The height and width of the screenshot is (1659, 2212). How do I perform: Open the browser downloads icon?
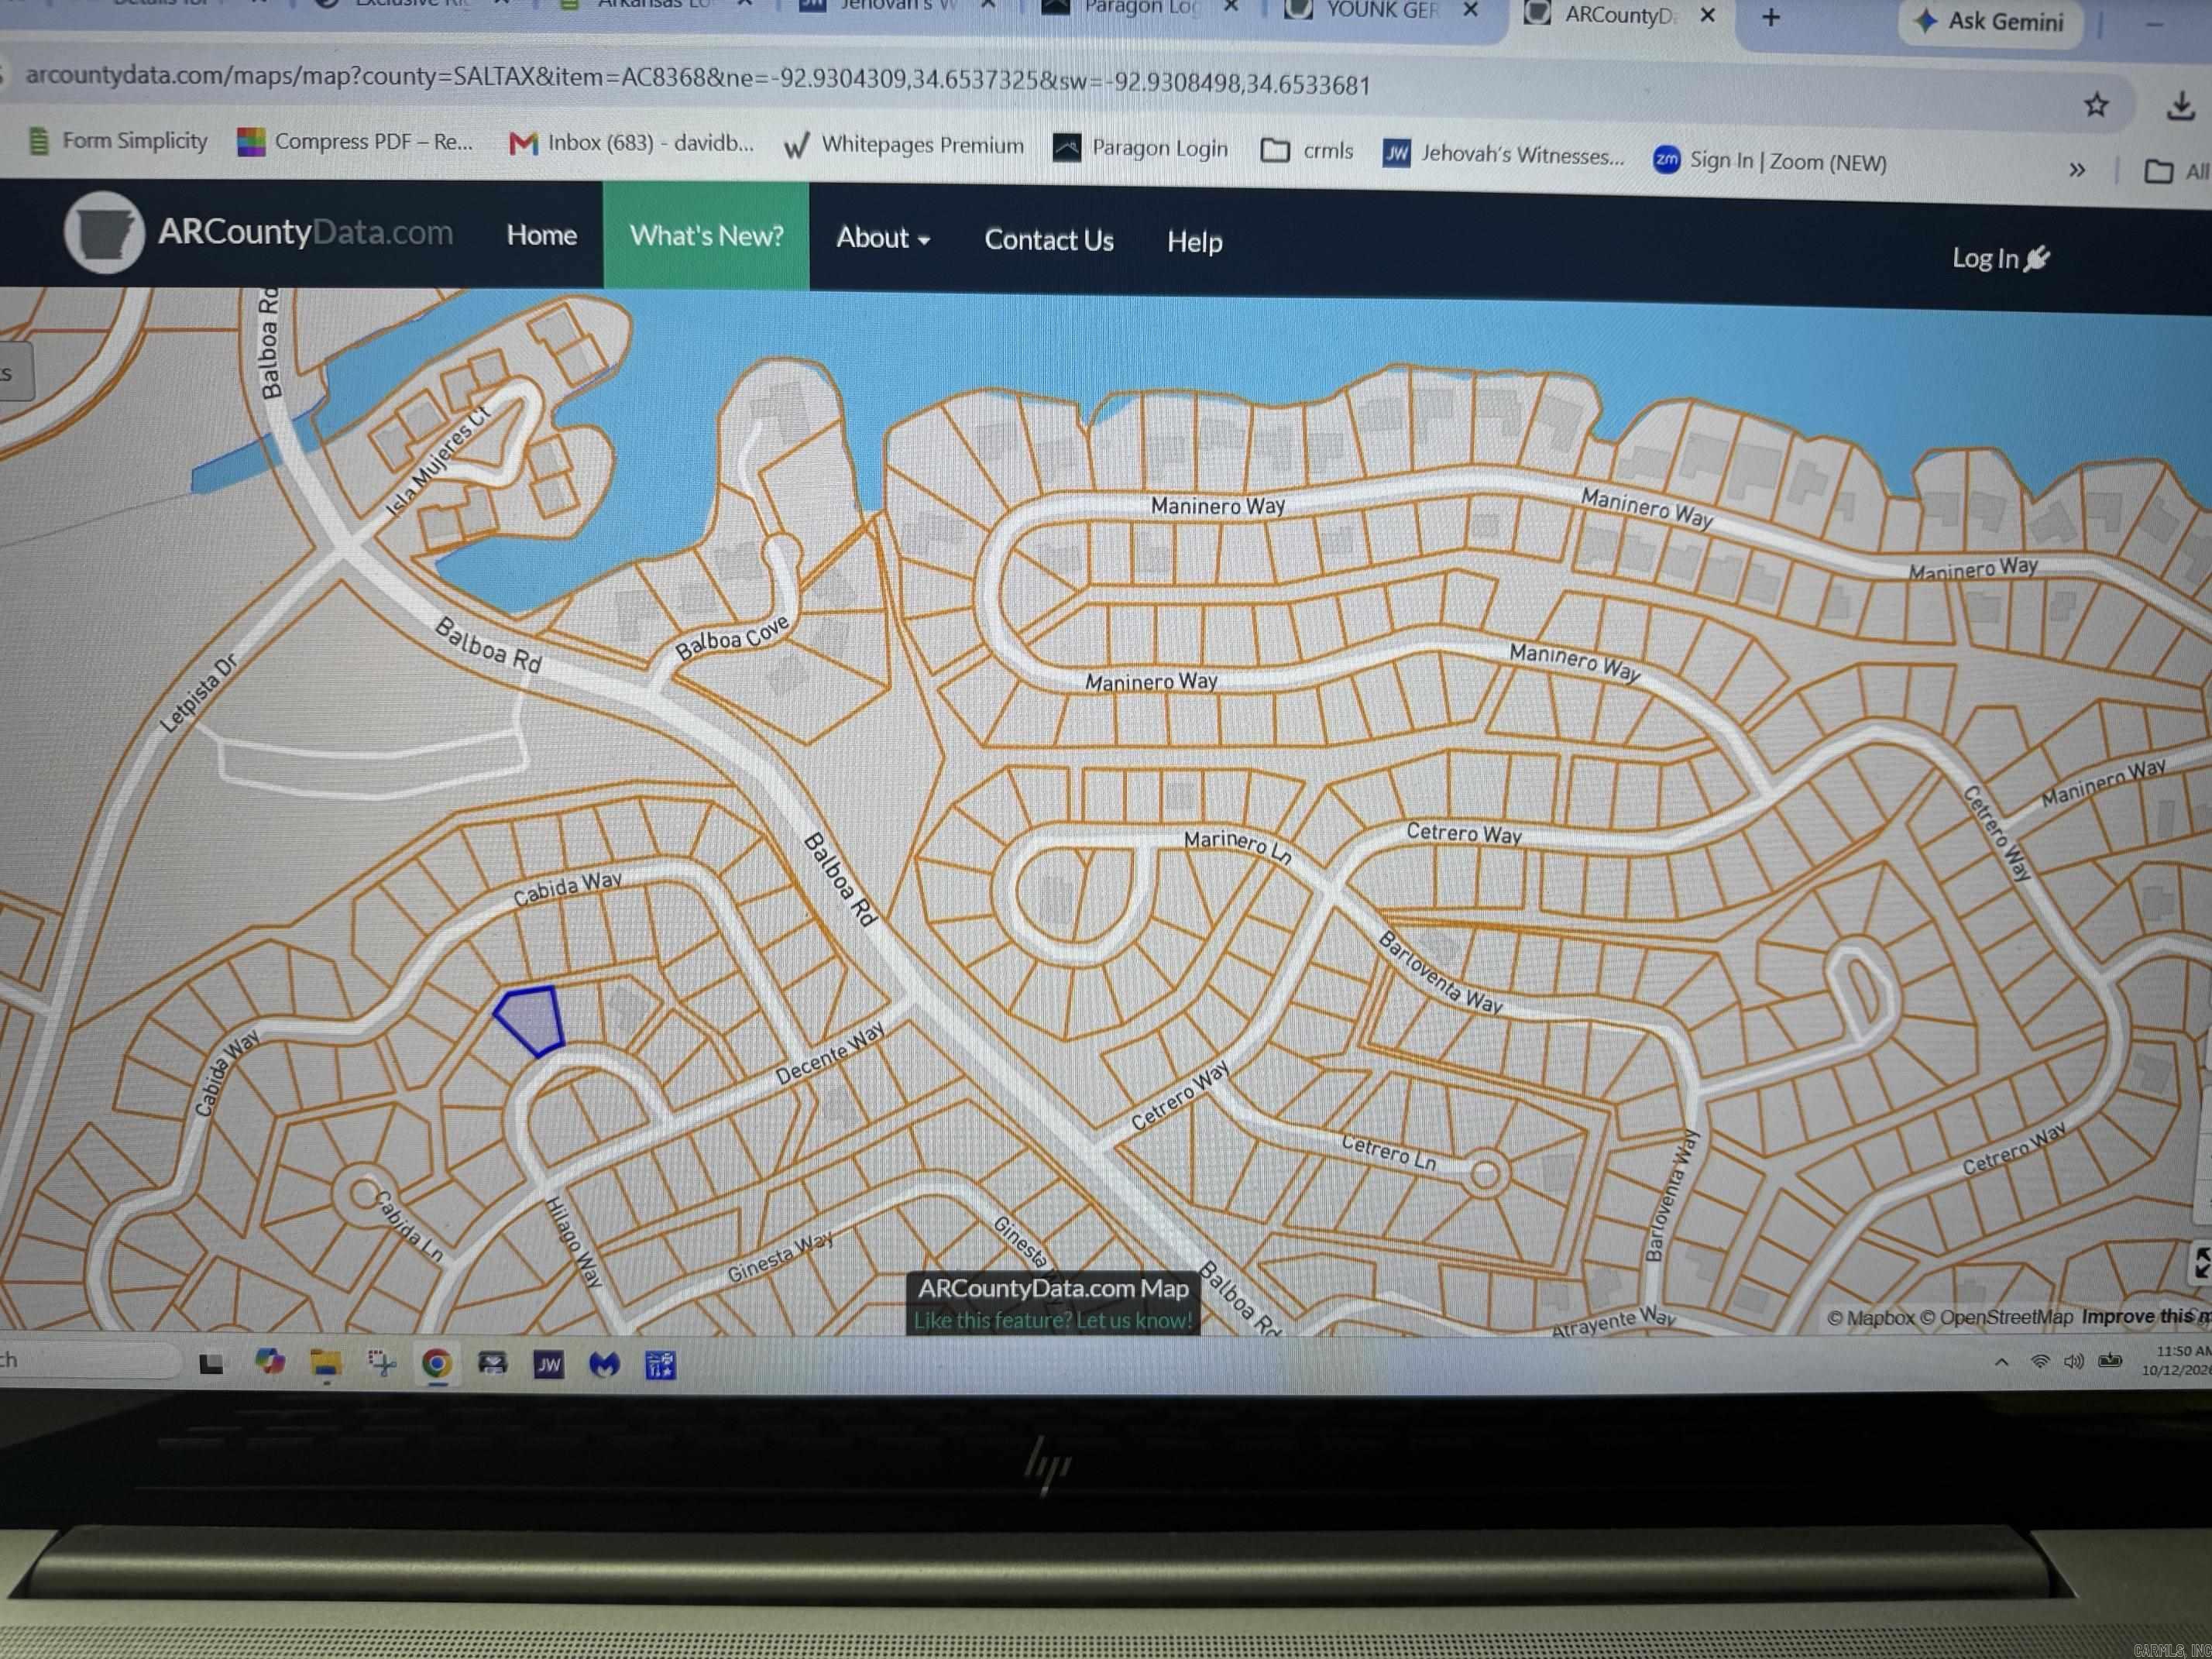(x=2180, y=106)
